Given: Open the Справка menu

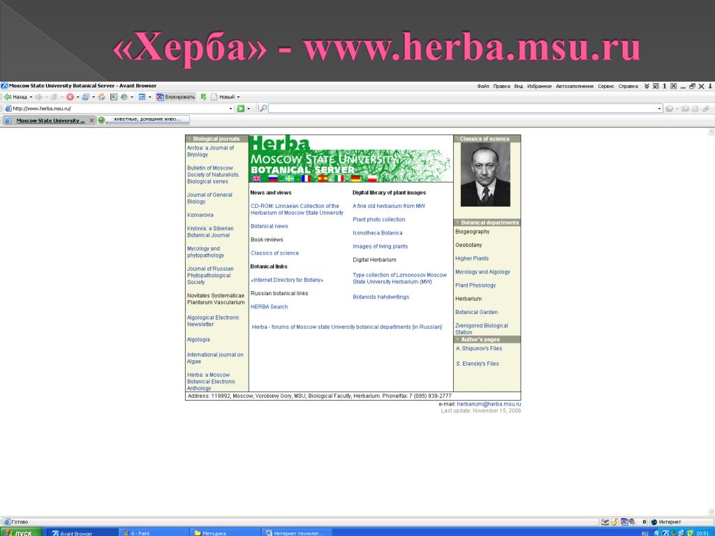Looking at the screenshot, I should pyautogui.click(x=628, y=86).
